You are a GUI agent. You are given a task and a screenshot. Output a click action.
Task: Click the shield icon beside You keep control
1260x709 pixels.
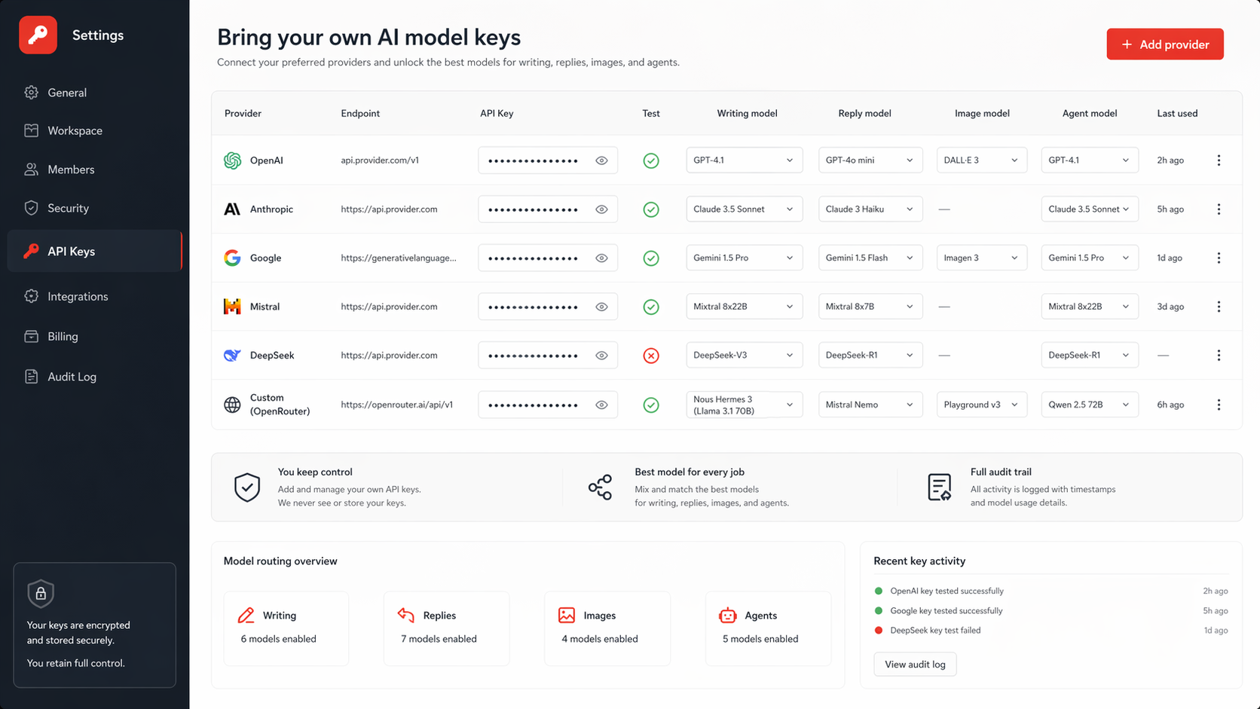click(x=247, y=487)
